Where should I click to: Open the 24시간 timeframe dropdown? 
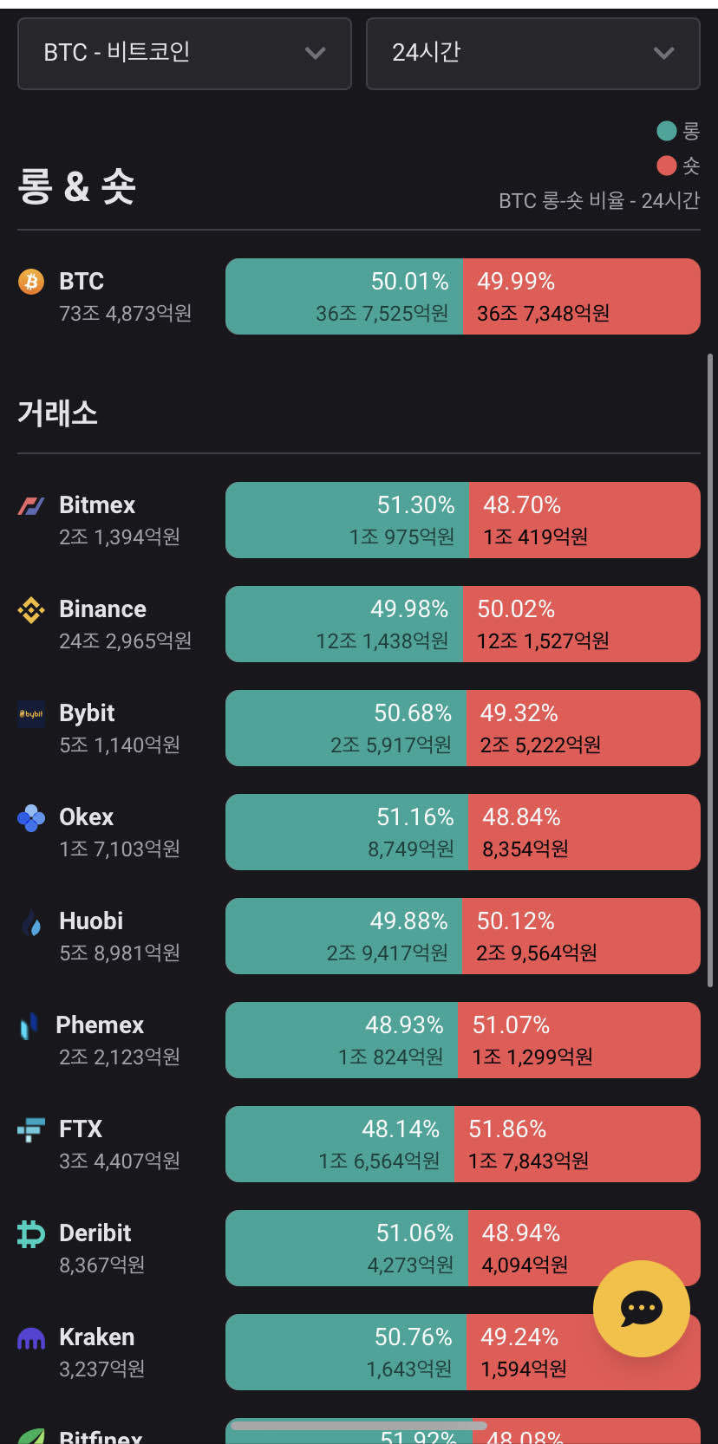pos(532,54)
